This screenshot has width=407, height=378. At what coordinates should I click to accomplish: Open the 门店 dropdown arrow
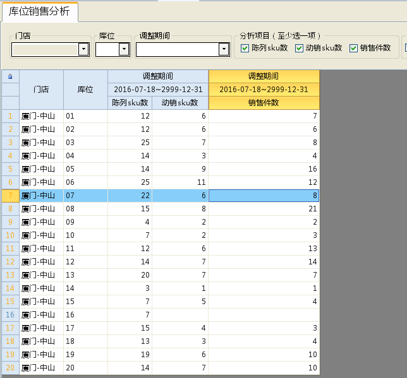[83, 49]
